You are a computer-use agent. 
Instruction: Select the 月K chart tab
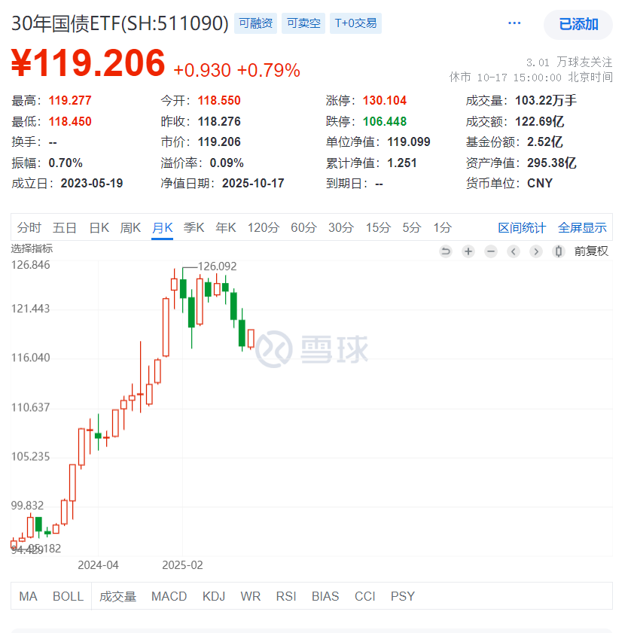click(x=162, y=228)
